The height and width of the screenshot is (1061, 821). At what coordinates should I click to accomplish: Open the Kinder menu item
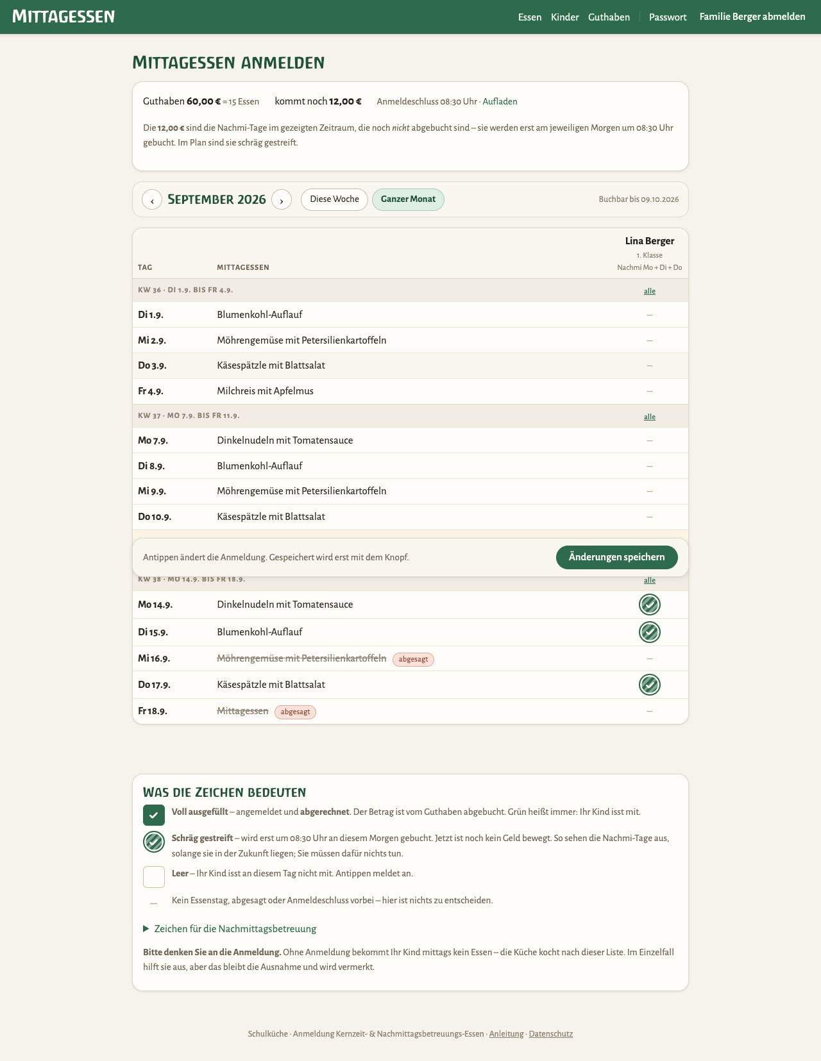click(565, 17)
